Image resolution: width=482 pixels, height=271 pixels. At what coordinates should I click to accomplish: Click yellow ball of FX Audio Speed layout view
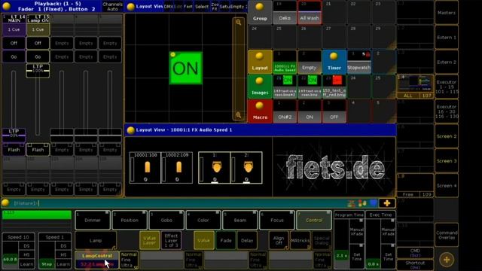(130, 130)
